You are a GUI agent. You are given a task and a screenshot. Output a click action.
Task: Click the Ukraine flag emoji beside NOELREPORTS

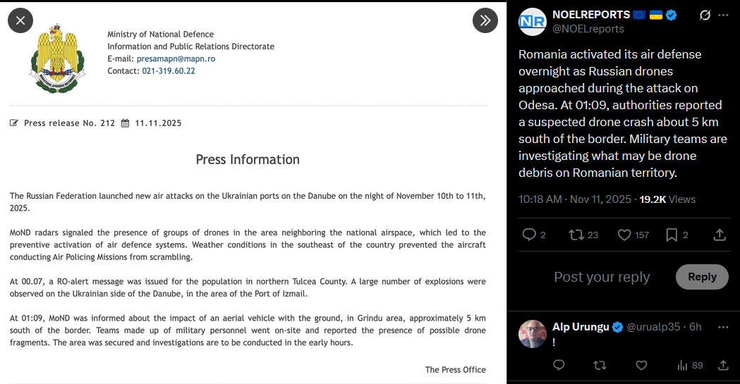(656, 15)
